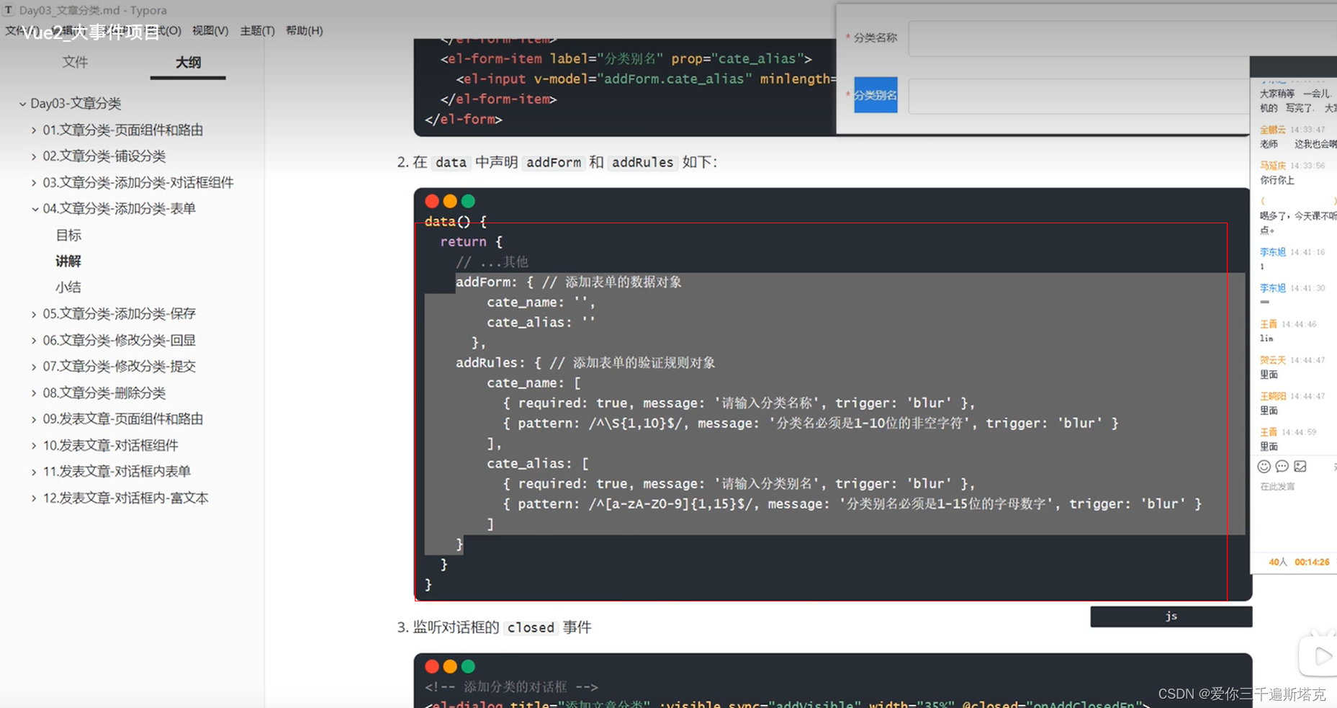Expand the 01.文章分类-页面组件和路由 chevron

coord(34,130)
